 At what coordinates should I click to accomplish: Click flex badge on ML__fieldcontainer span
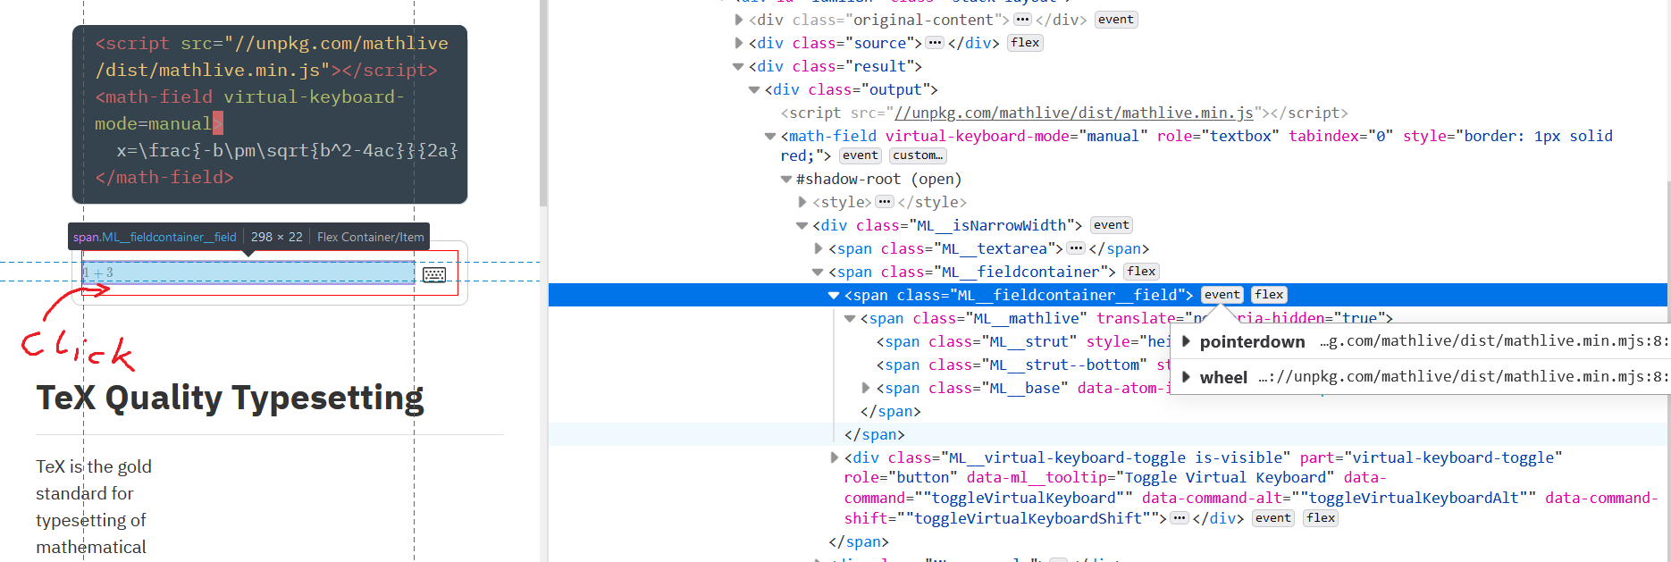[x=1141, y=272]
